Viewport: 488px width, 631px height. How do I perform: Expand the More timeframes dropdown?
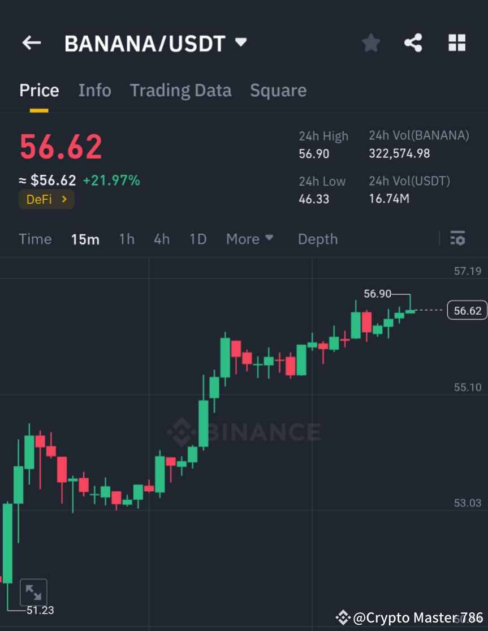tap(249, 238)
